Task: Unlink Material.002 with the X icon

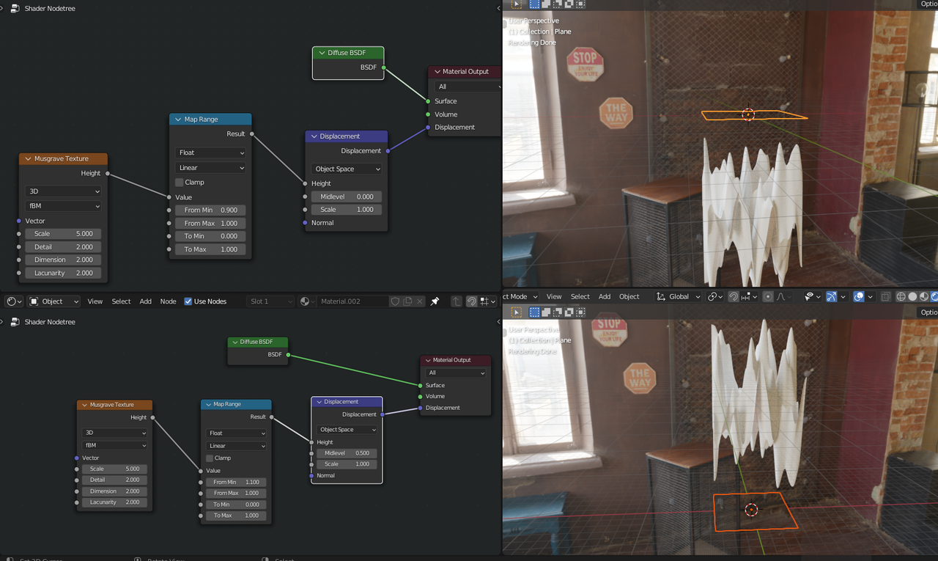Action: (420, 301)
